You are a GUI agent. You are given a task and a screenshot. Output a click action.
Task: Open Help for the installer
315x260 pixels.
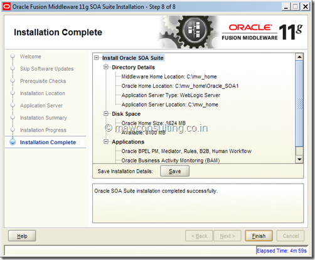(22, 236)
